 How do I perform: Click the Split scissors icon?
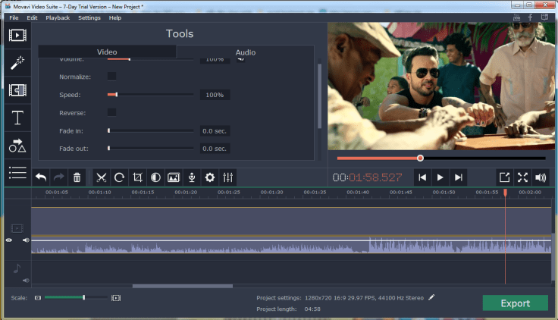[x=101, y=177]
